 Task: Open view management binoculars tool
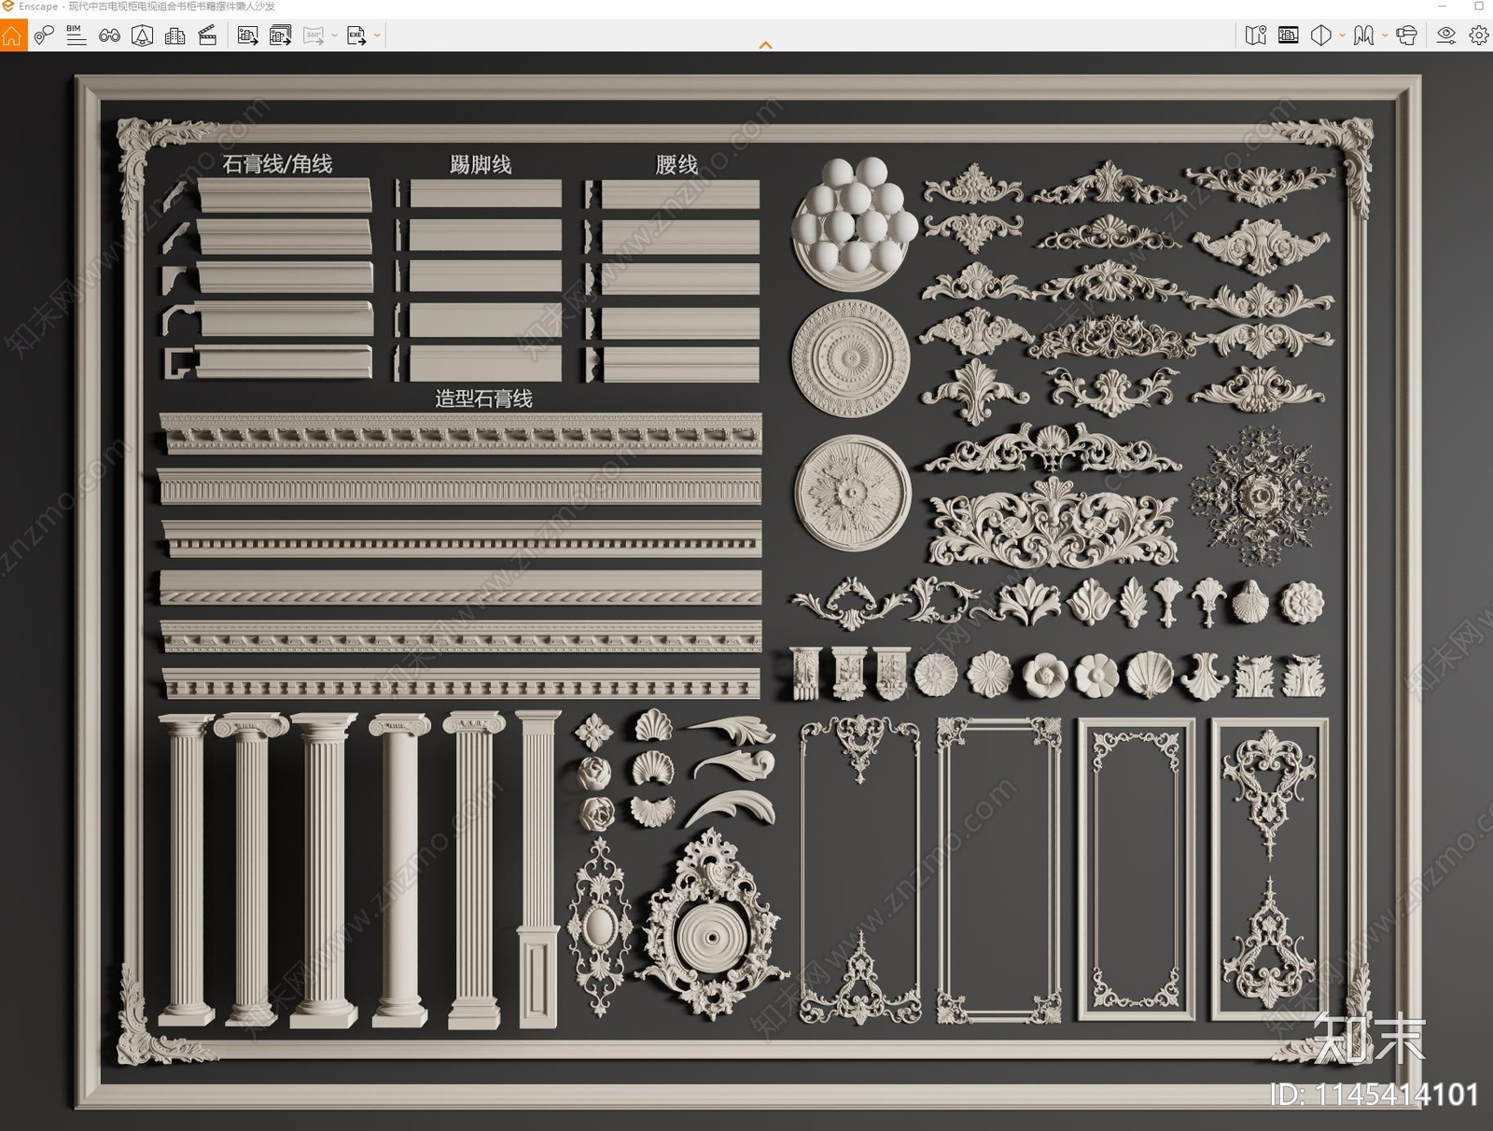pyautogui.click(x=109, y=36)
